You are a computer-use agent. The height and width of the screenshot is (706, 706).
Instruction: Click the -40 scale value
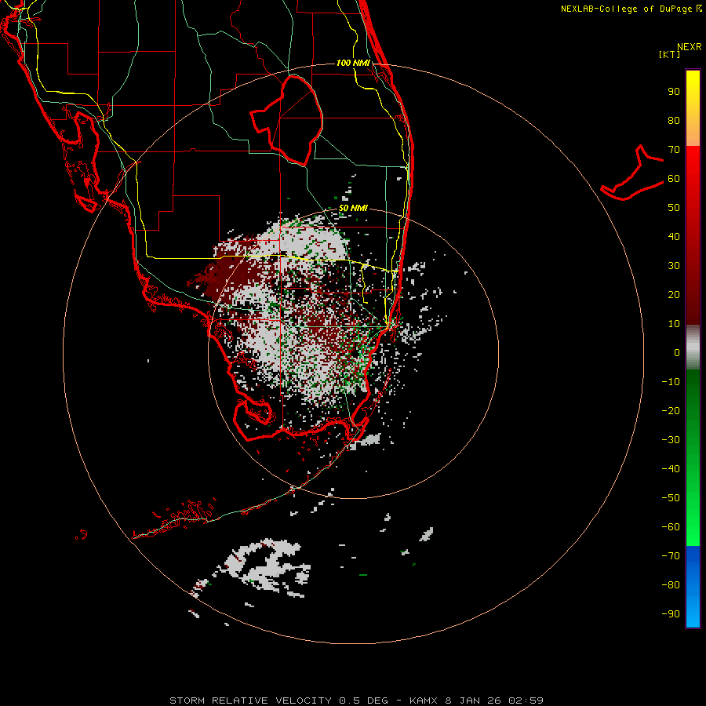tap(671, 469)
